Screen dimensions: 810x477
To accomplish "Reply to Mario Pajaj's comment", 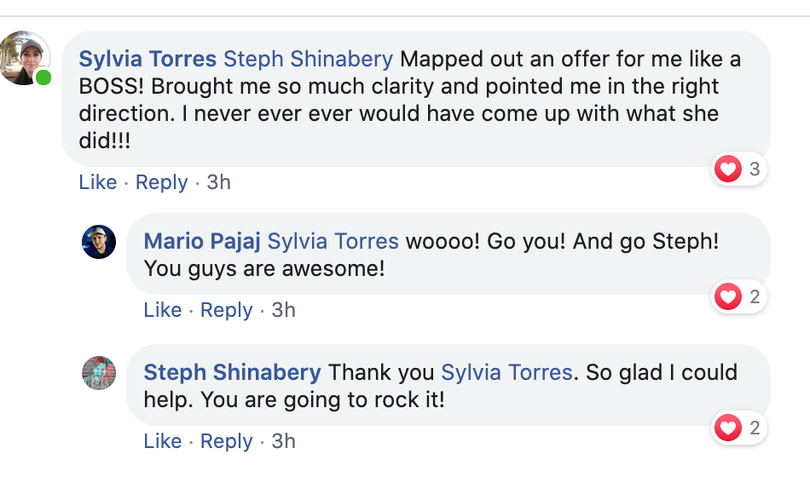I will [x=226, y=310].
